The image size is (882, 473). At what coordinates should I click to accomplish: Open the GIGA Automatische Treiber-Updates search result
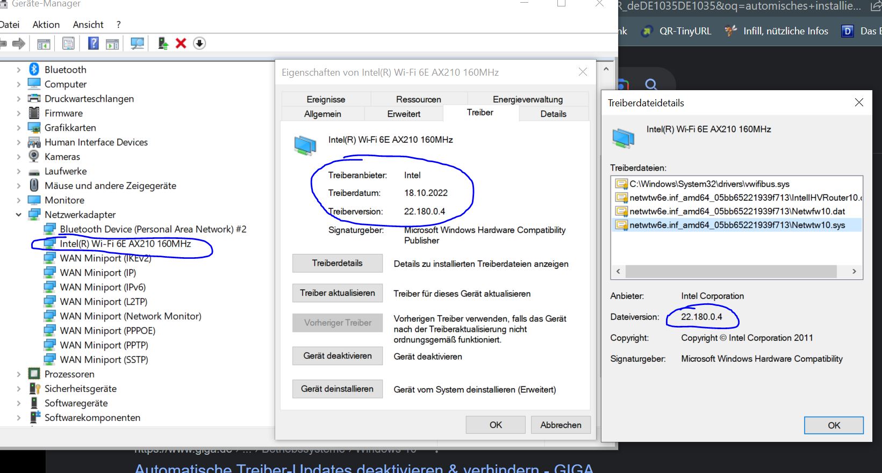pos(364,468)
